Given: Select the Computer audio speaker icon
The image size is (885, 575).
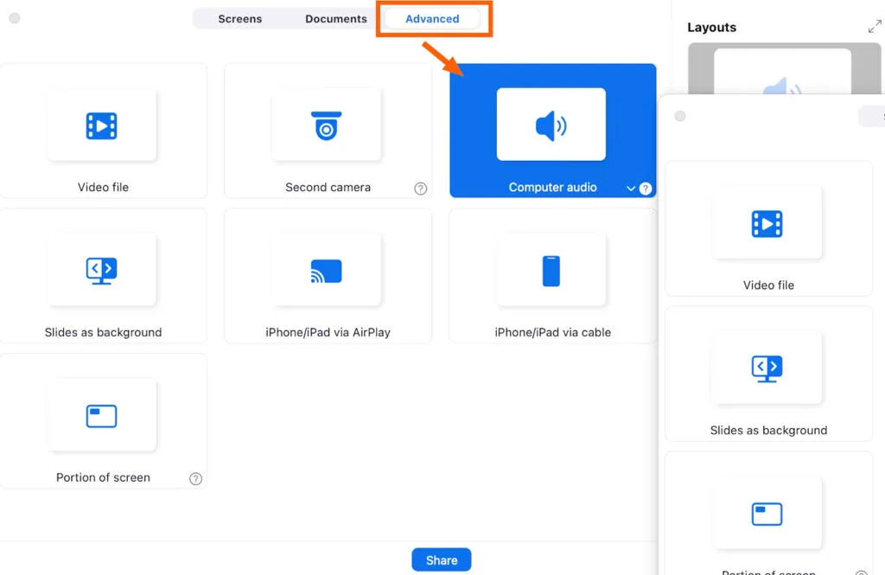Looking at the screenshot, I should click(551, 125).
